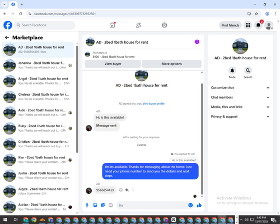
Task: Expand Privacy & support section
Action: coord(240,116)
